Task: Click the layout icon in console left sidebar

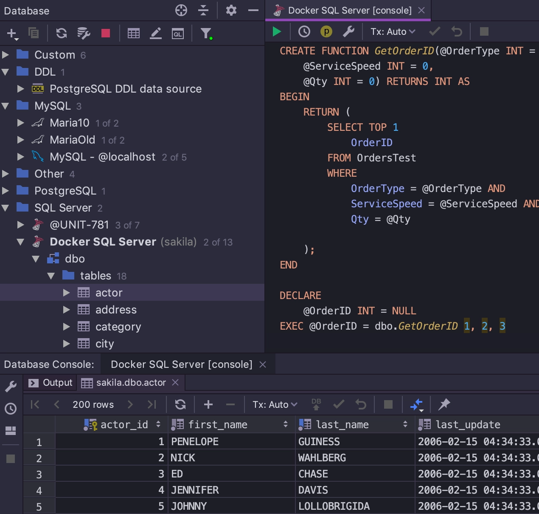Action: (x=11, y=431)
